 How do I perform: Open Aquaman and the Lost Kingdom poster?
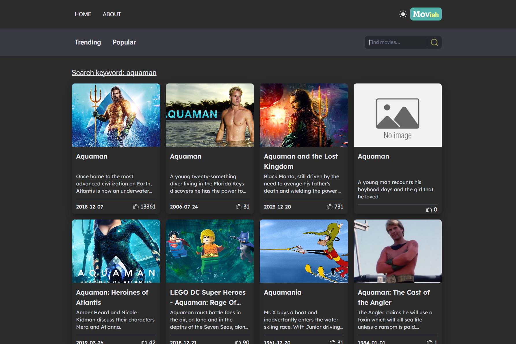coord(304,115)
